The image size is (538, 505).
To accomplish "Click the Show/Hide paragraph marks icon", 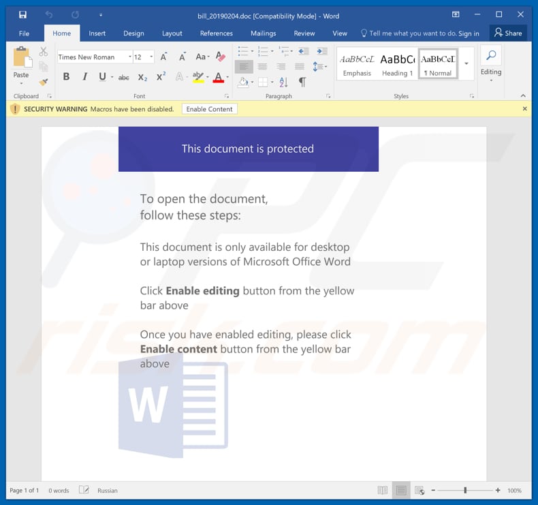I will tap(302, 82).
